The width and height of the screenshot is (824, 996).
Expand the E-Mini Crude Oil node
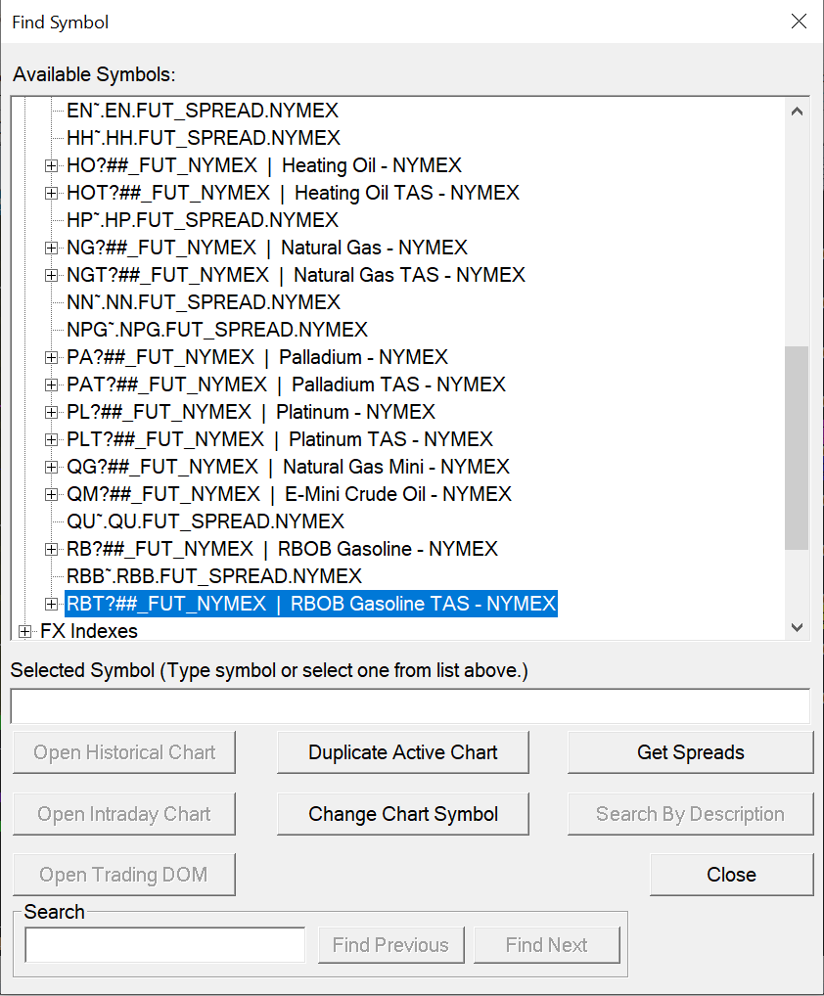click(52, 494)
